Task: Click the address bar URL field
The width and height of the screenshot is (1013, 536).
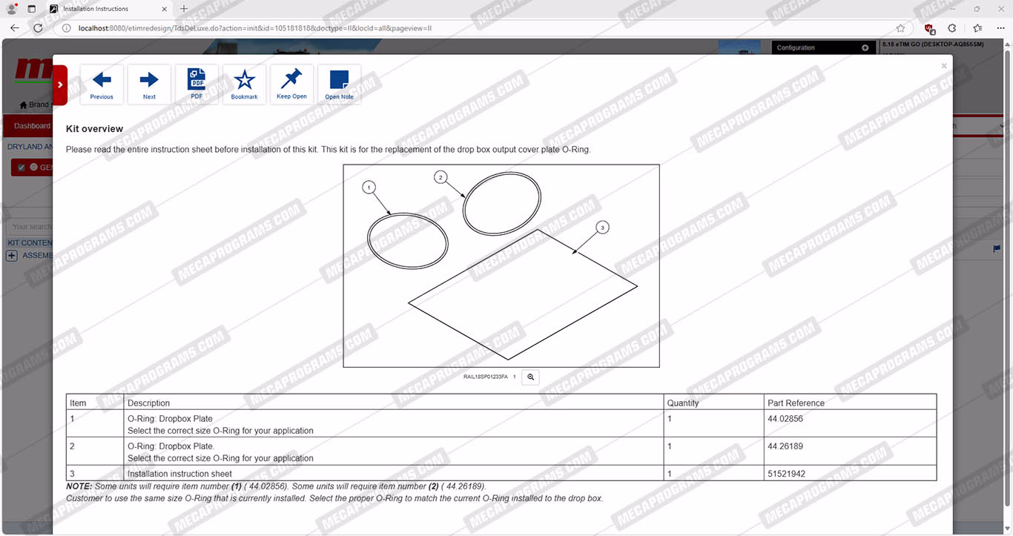Action: pos(475,28)
